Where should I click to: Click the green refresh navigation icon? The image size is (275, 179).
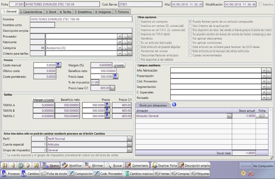21,166
